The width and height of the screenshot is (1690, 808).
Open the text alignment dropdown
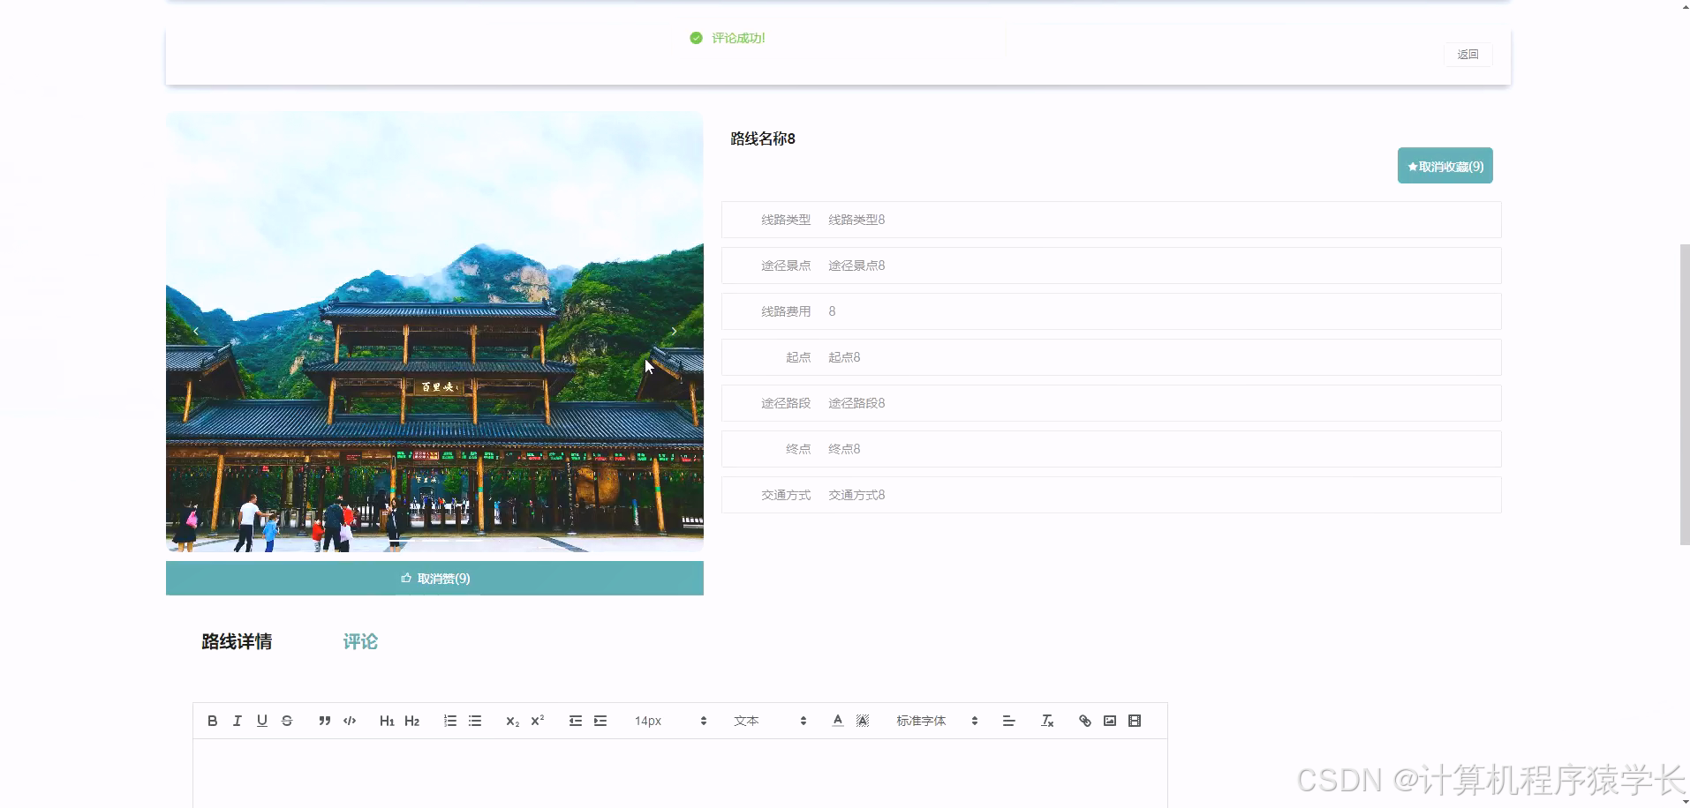click(1008, 721)
